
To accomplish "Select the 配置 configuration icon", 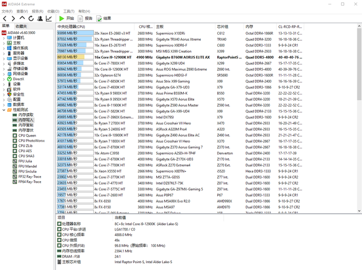I will coord(10,100).
